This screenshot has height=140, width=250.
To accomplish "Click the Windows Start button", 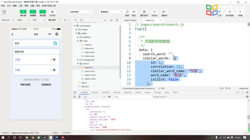I will pyautogui.click(x=3, y=137).
